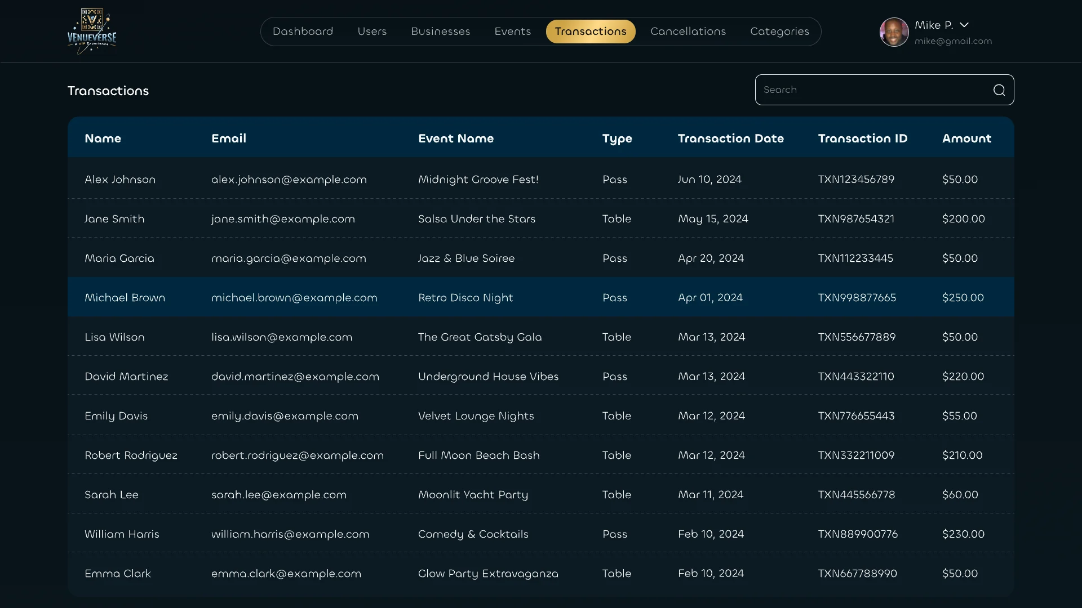
Task: Focus the Search input field
Action: tap(884, 90)
